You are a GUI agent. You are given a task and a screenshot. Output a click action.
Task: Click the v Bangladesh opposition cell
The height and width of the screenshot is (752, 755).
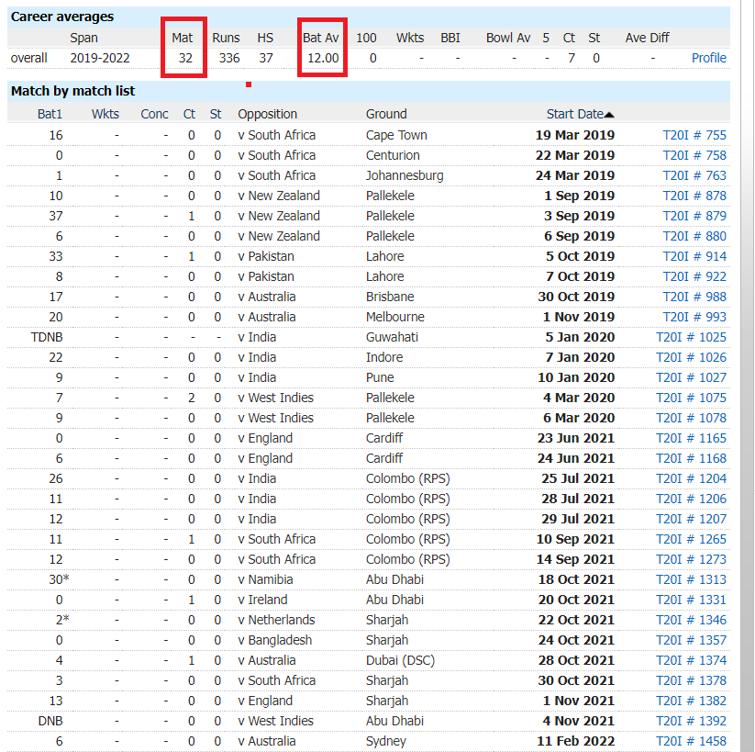(x=275, y=641)
